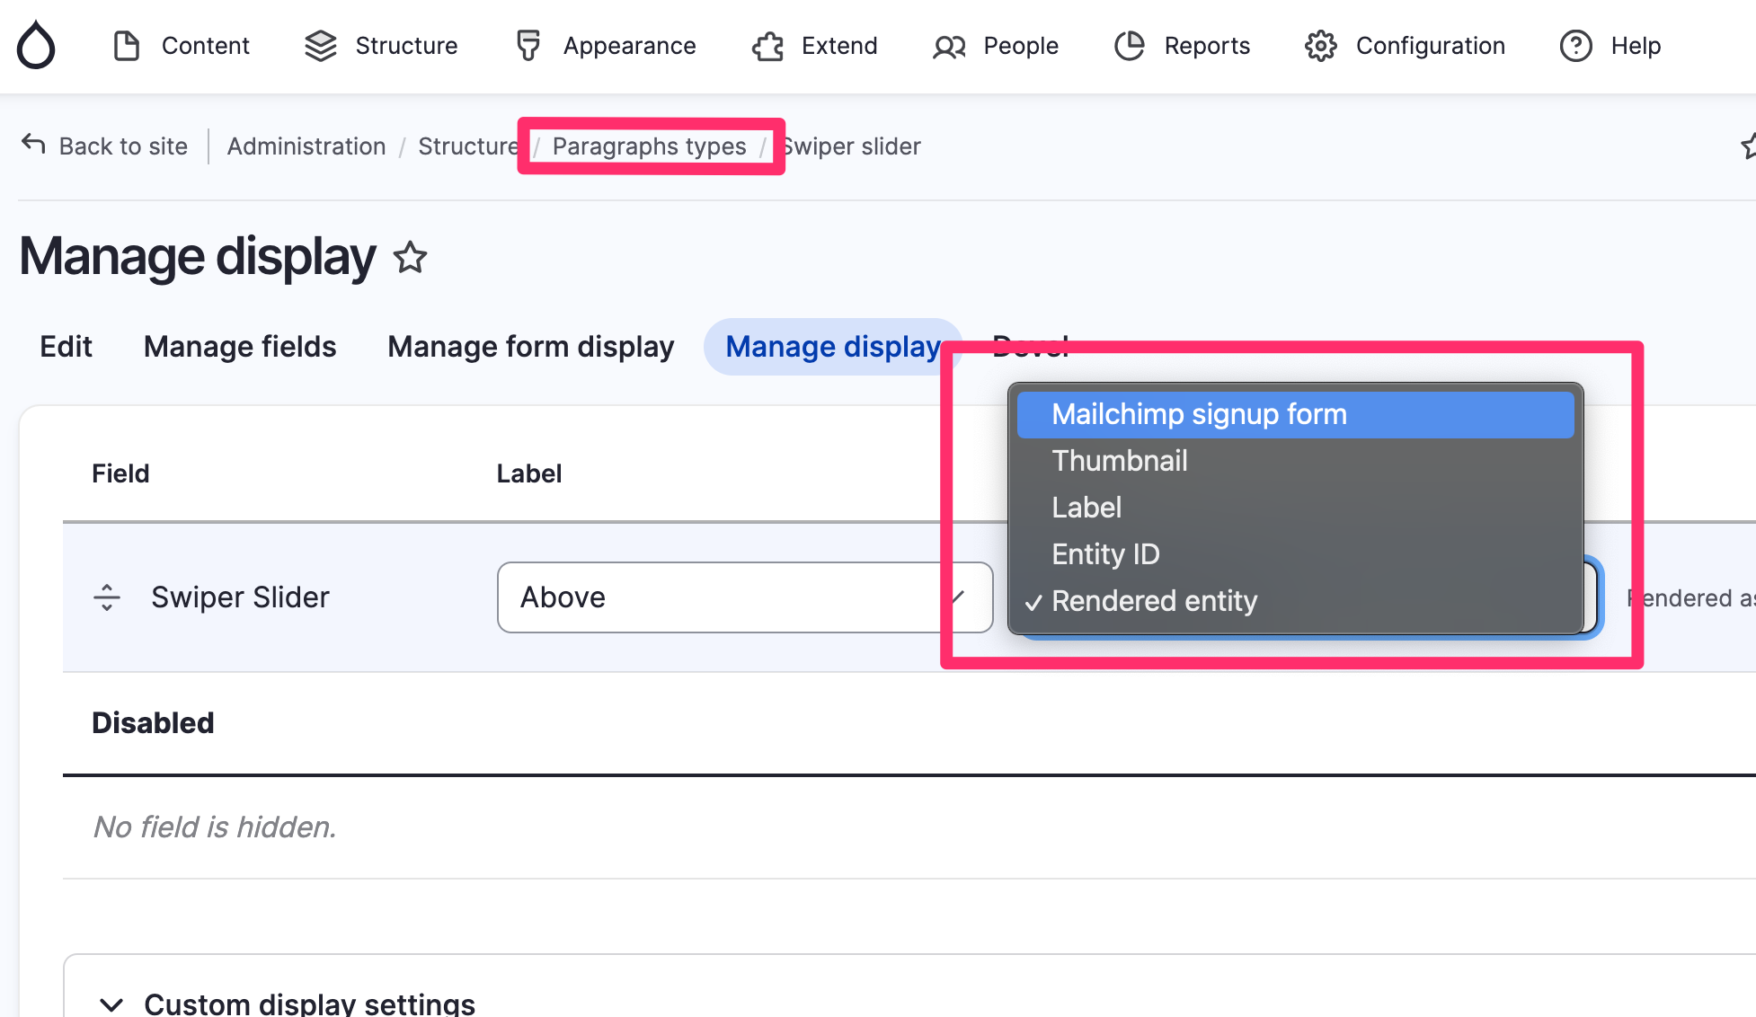
Task: Open Reports via the pie chart icon
Action: pos(1130,45)
